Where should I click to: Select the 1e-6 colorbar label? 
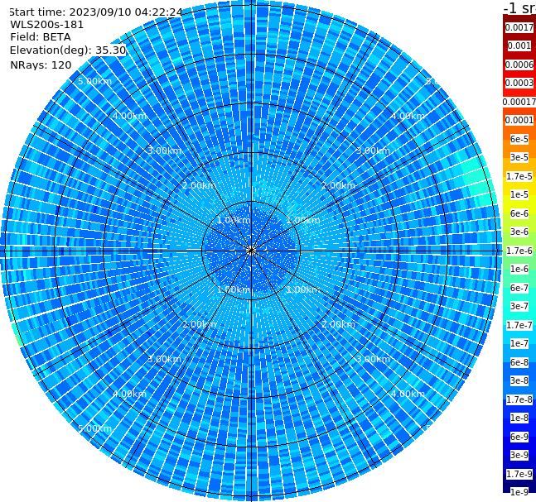point(519,269)
